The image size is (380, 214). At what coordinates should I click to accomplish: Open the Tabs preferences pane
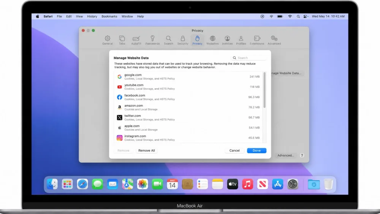(122, 40)
